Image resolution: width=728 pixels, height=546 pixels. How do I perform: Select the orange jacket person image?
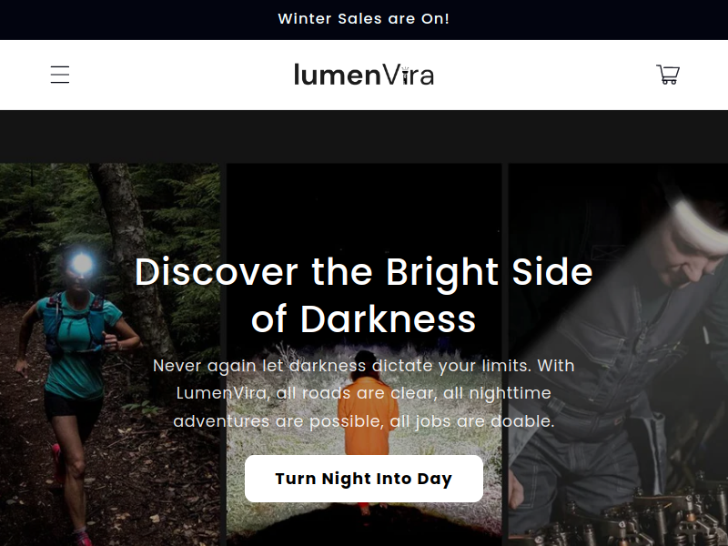364,355
